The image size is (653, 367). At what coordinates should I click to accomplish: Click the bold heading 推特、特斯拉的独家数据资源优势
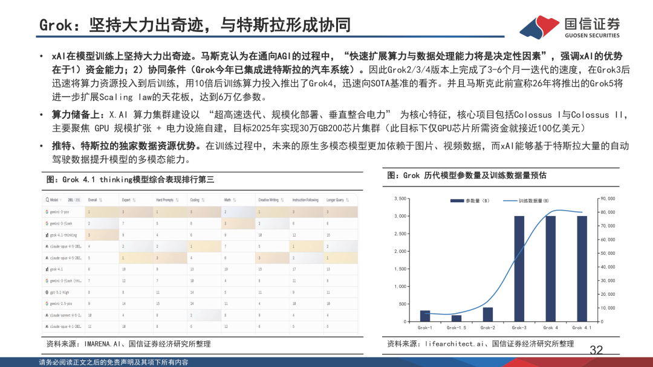126,146
